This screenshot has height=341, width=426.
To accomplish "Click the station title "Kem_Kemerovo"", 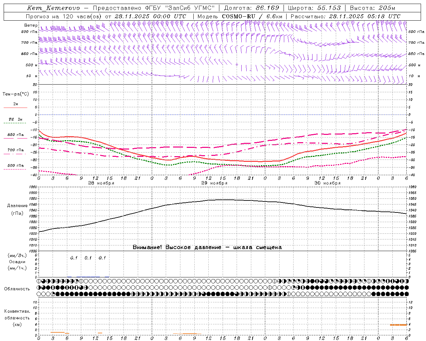I will point(53,8).
